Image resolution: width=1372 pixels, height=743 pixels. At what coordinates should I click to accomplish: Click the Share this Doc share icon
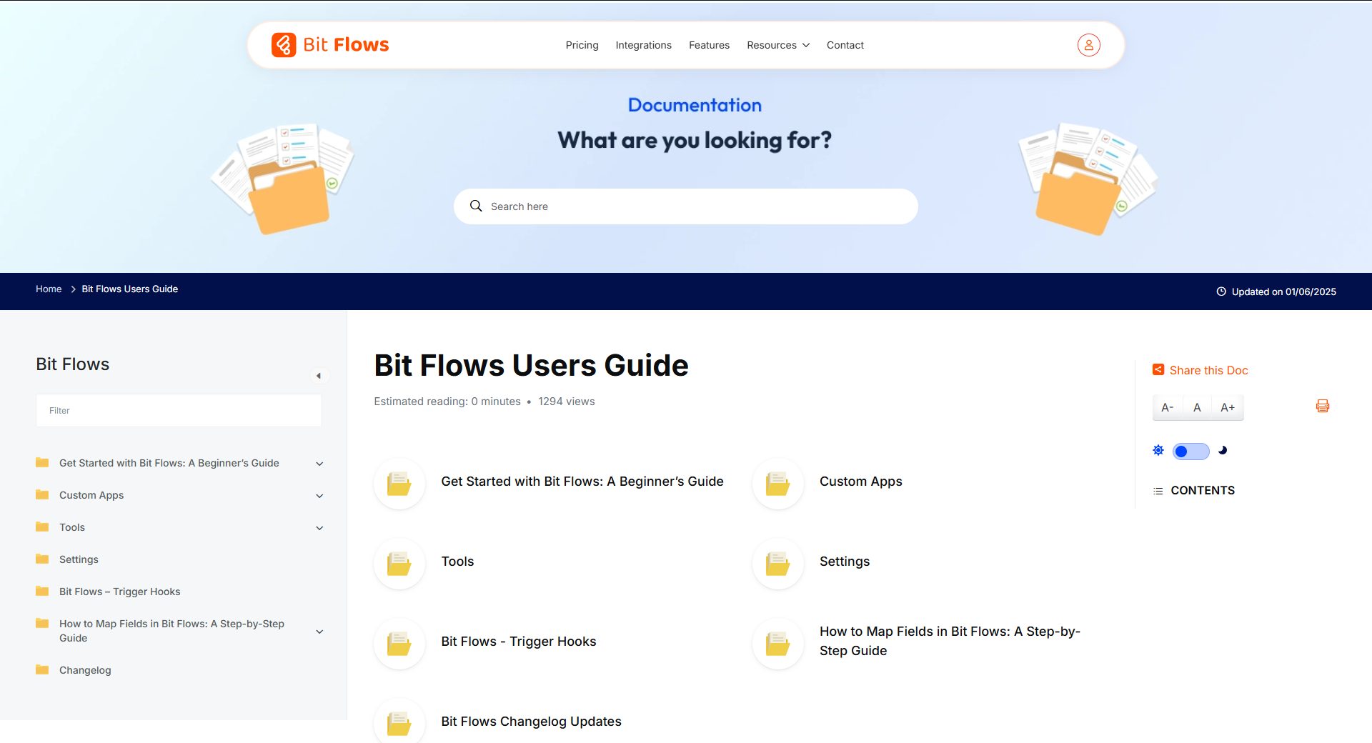(1158, 370)
